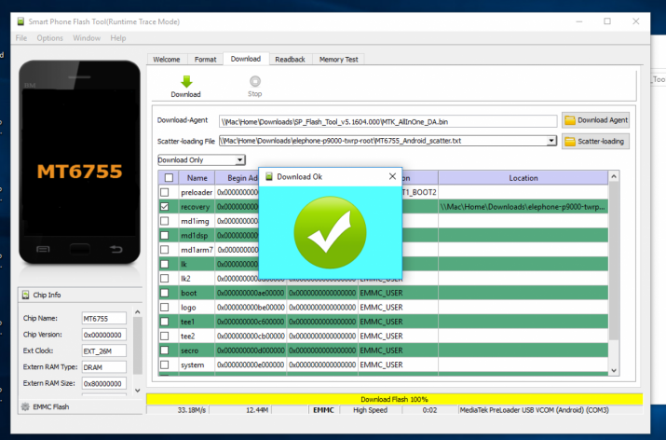The height and width of the screenshot is (440, 666).
Task: Toggle the preloader checkbox
Action: (165, 192)
